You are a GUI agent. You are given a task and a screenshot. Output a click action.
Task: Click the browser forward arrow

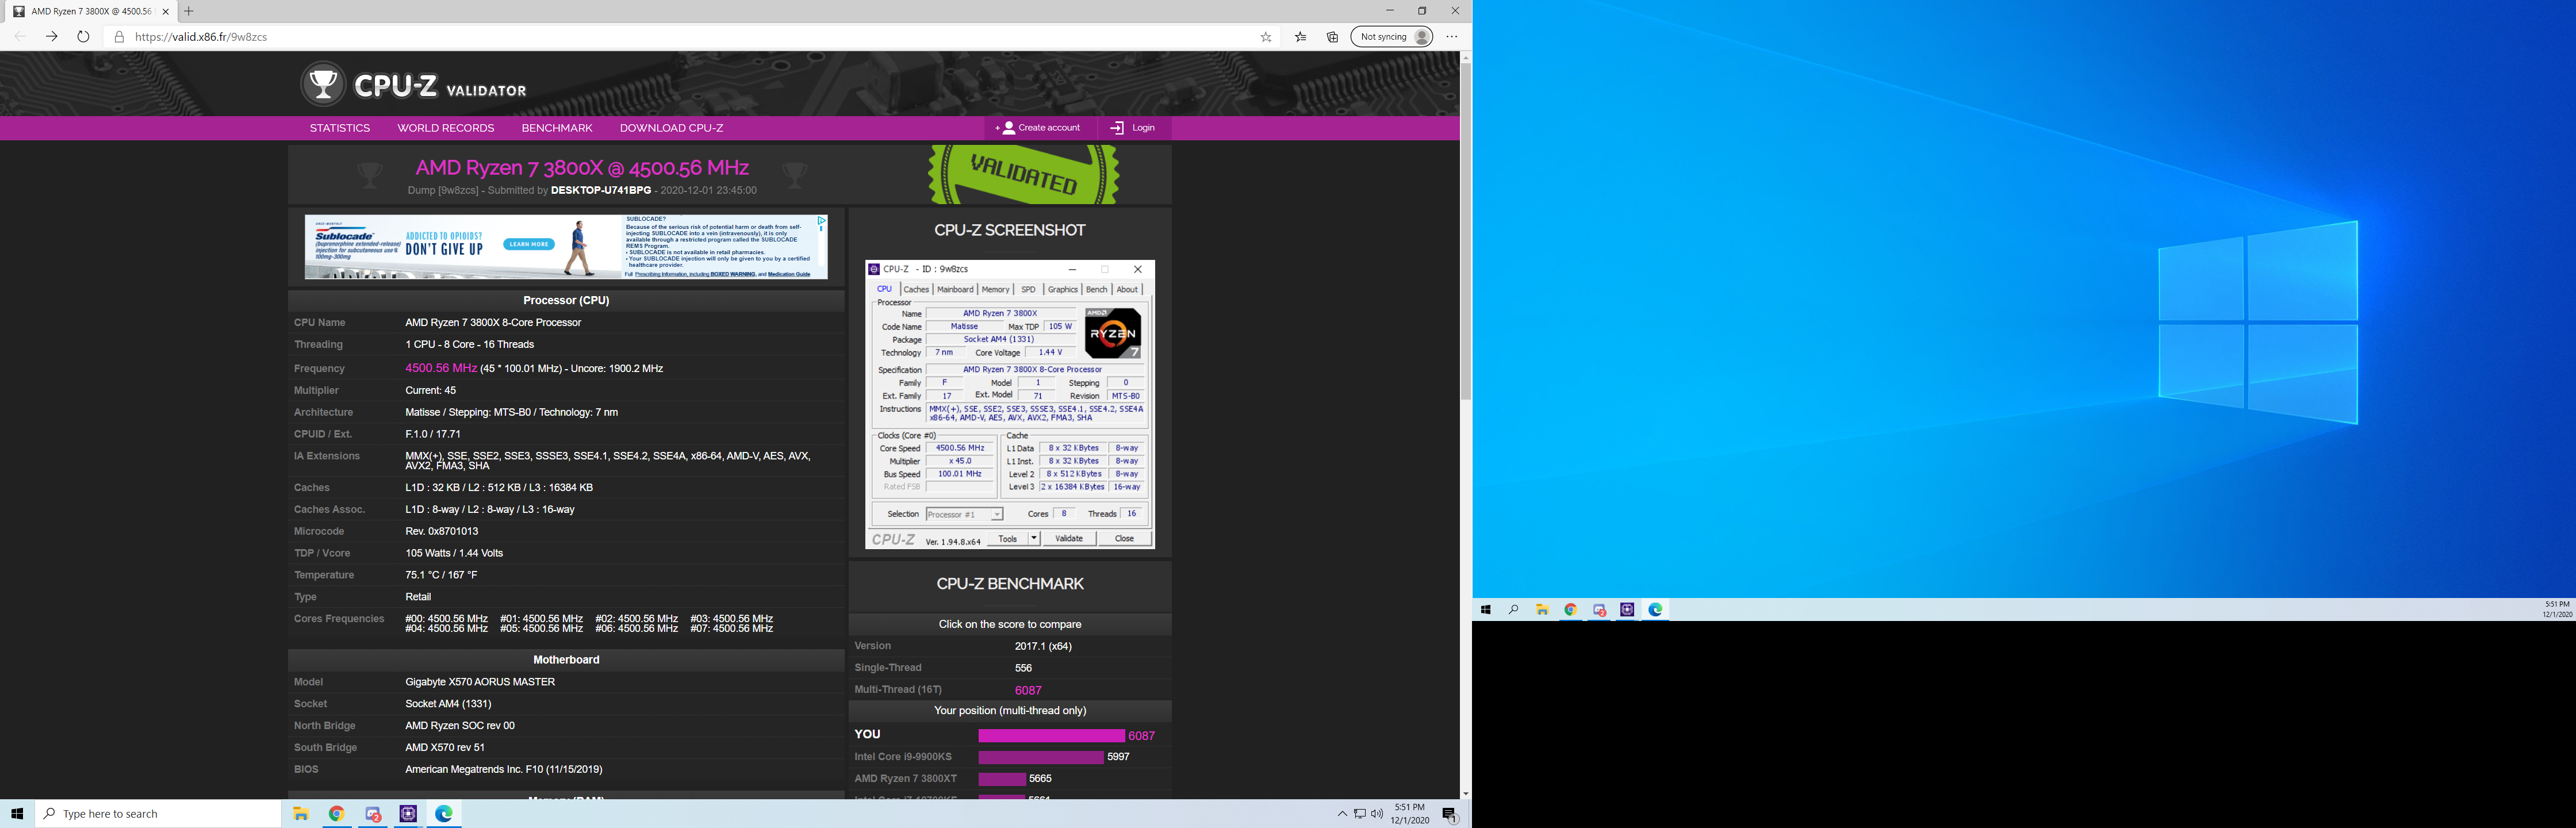point(52,37)
